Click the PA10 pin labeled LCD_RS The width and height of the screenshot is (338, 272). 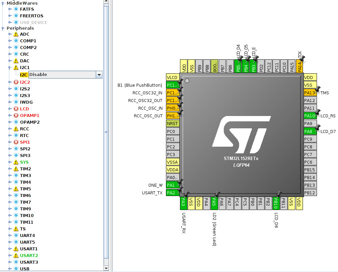310,116
